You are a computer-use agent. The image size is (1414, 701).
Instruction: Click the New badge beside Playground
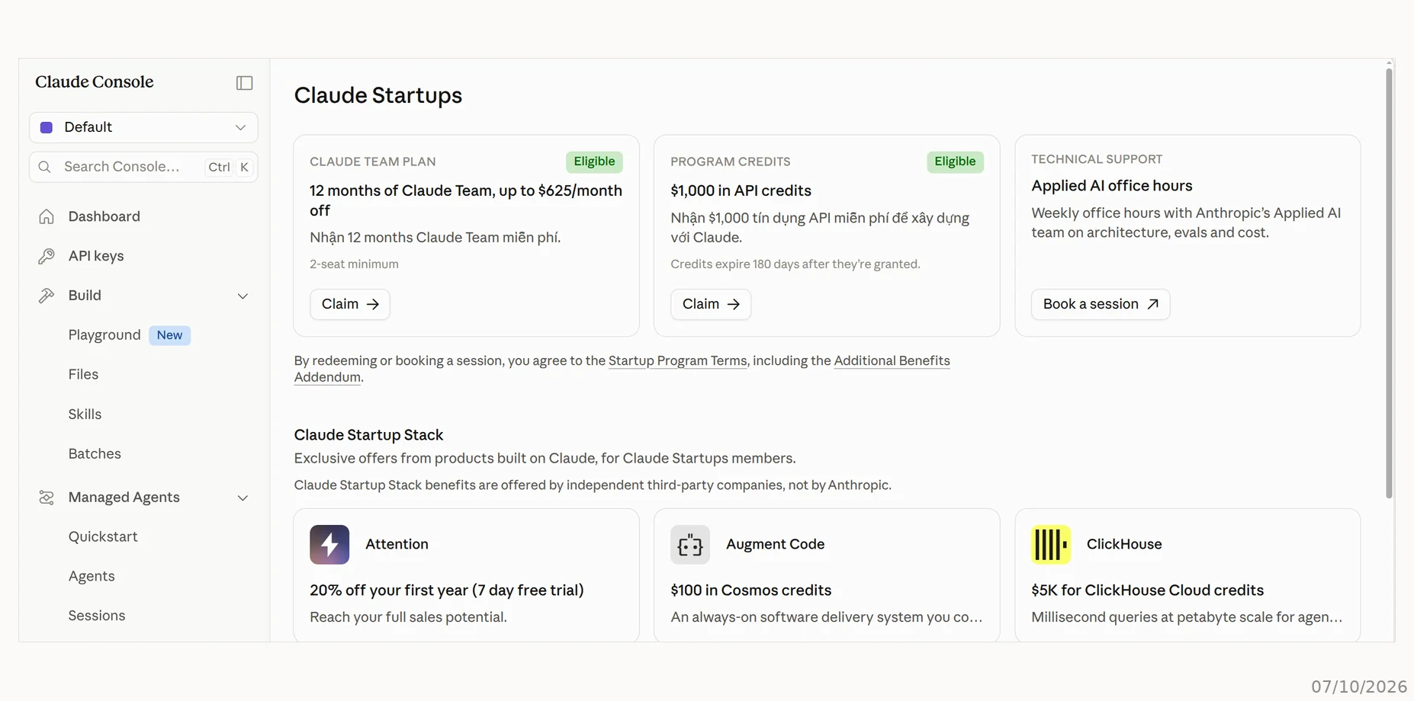[x=169, y=335]
